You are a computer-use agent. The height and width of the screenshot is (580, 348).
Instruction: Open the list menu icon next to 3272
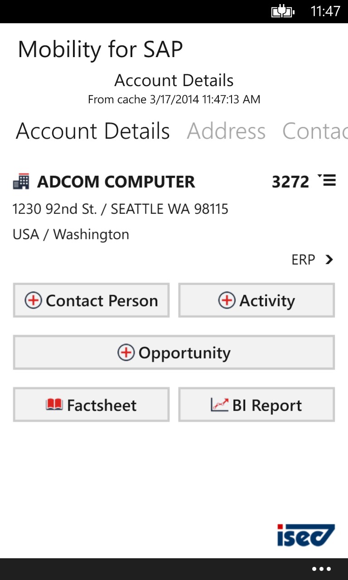coord(327,180)
